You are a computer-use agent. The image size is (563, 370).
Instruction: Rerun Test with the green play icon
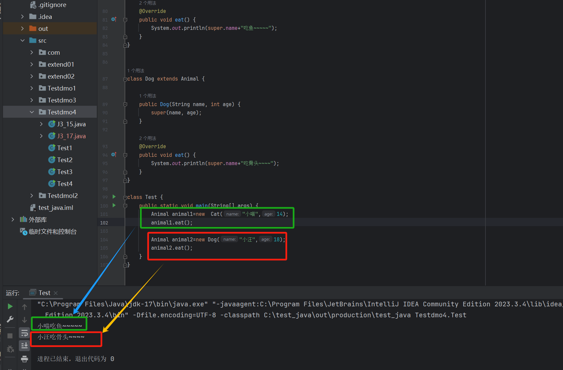click(10, 307)
